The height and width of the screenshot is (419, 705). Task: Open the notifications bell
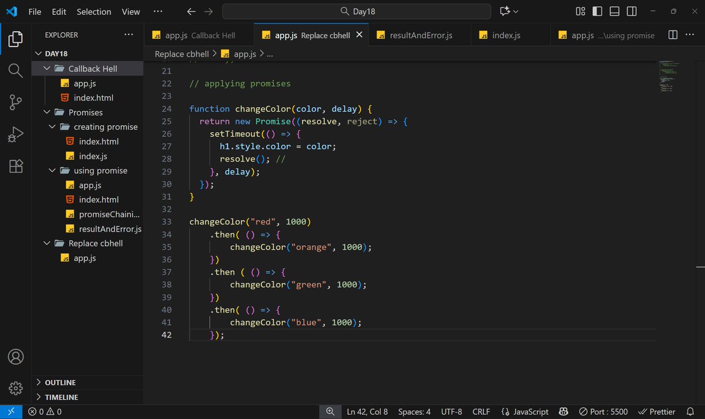point(690,412)
